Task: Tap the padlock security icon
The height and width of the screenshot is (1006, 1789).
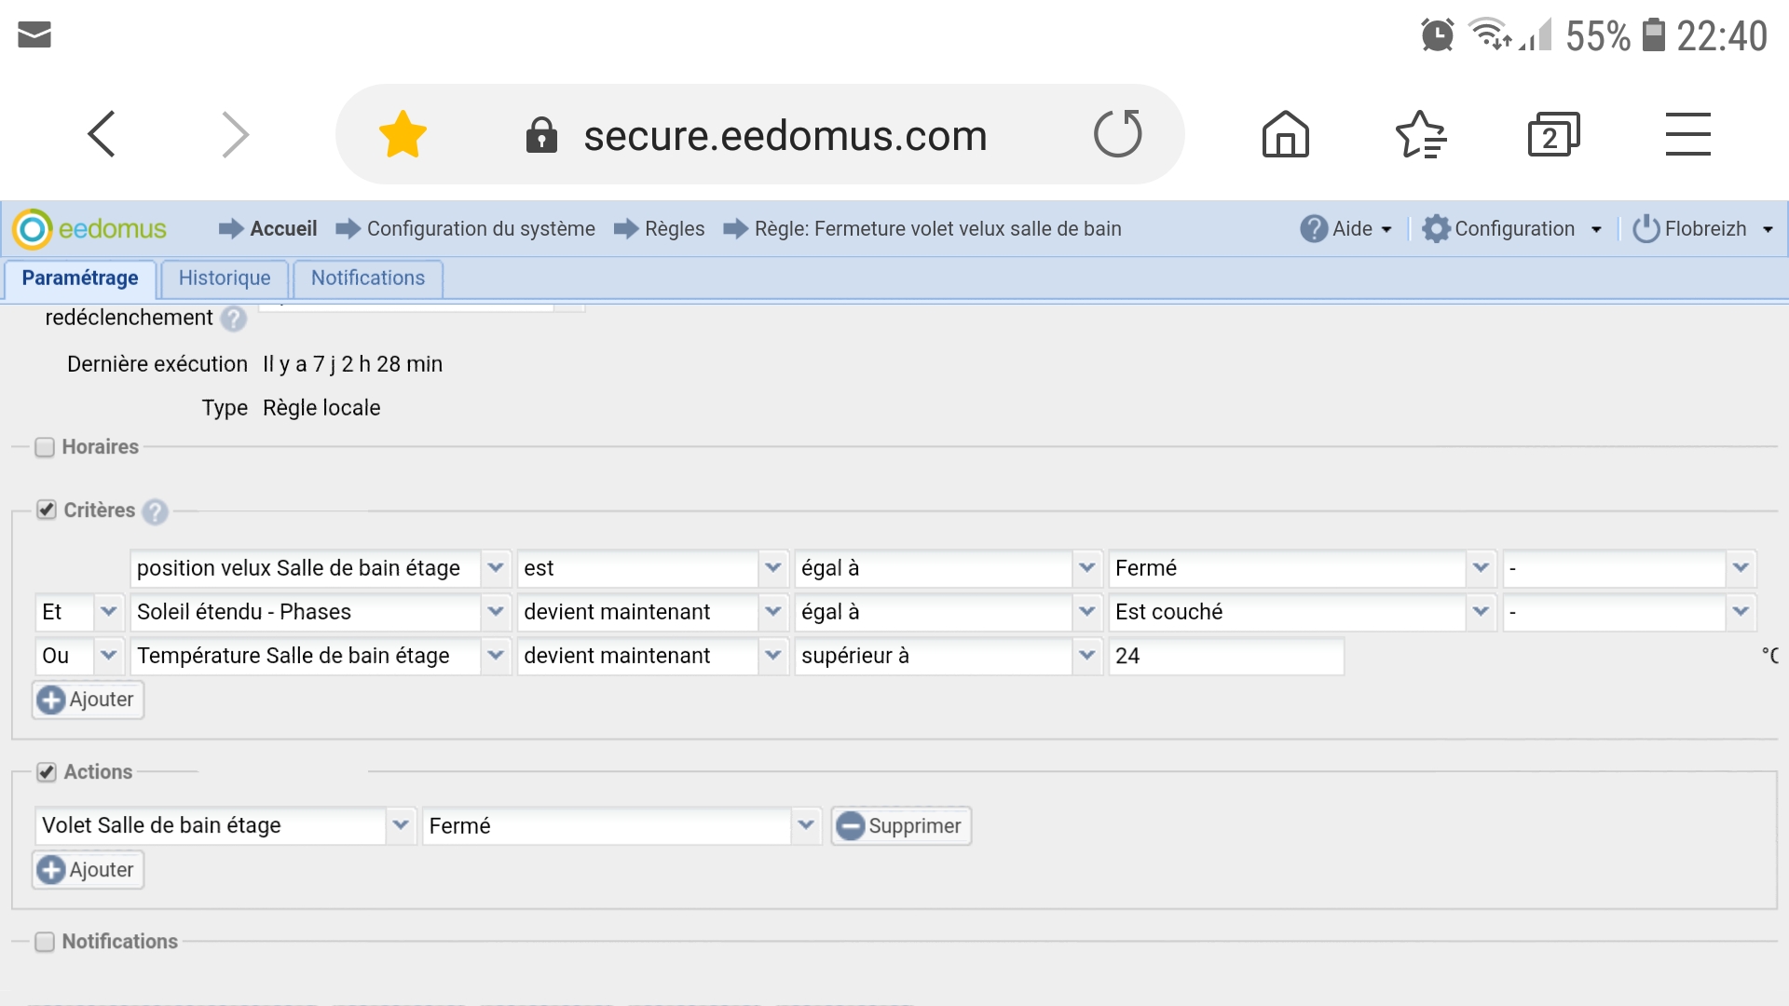Action: 541,135
